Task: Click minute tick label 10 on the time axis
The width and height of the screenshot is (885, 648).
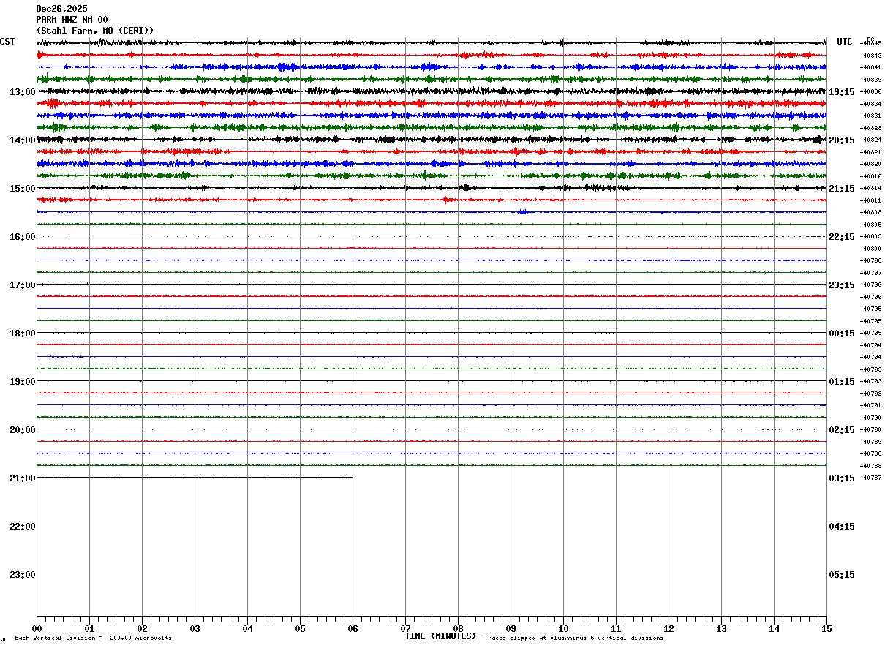Action: tap(563, 629)
